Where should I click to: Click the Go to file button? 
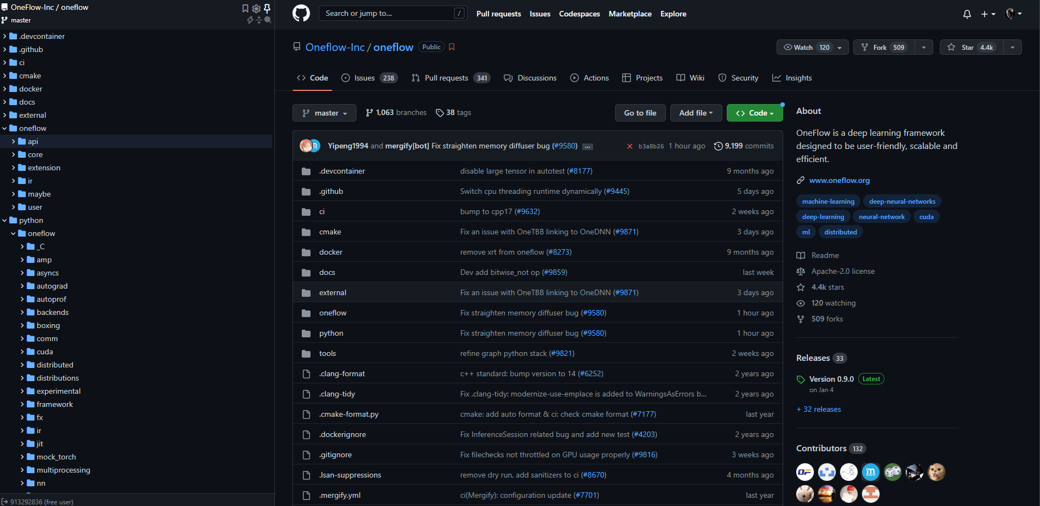(640, 113)
